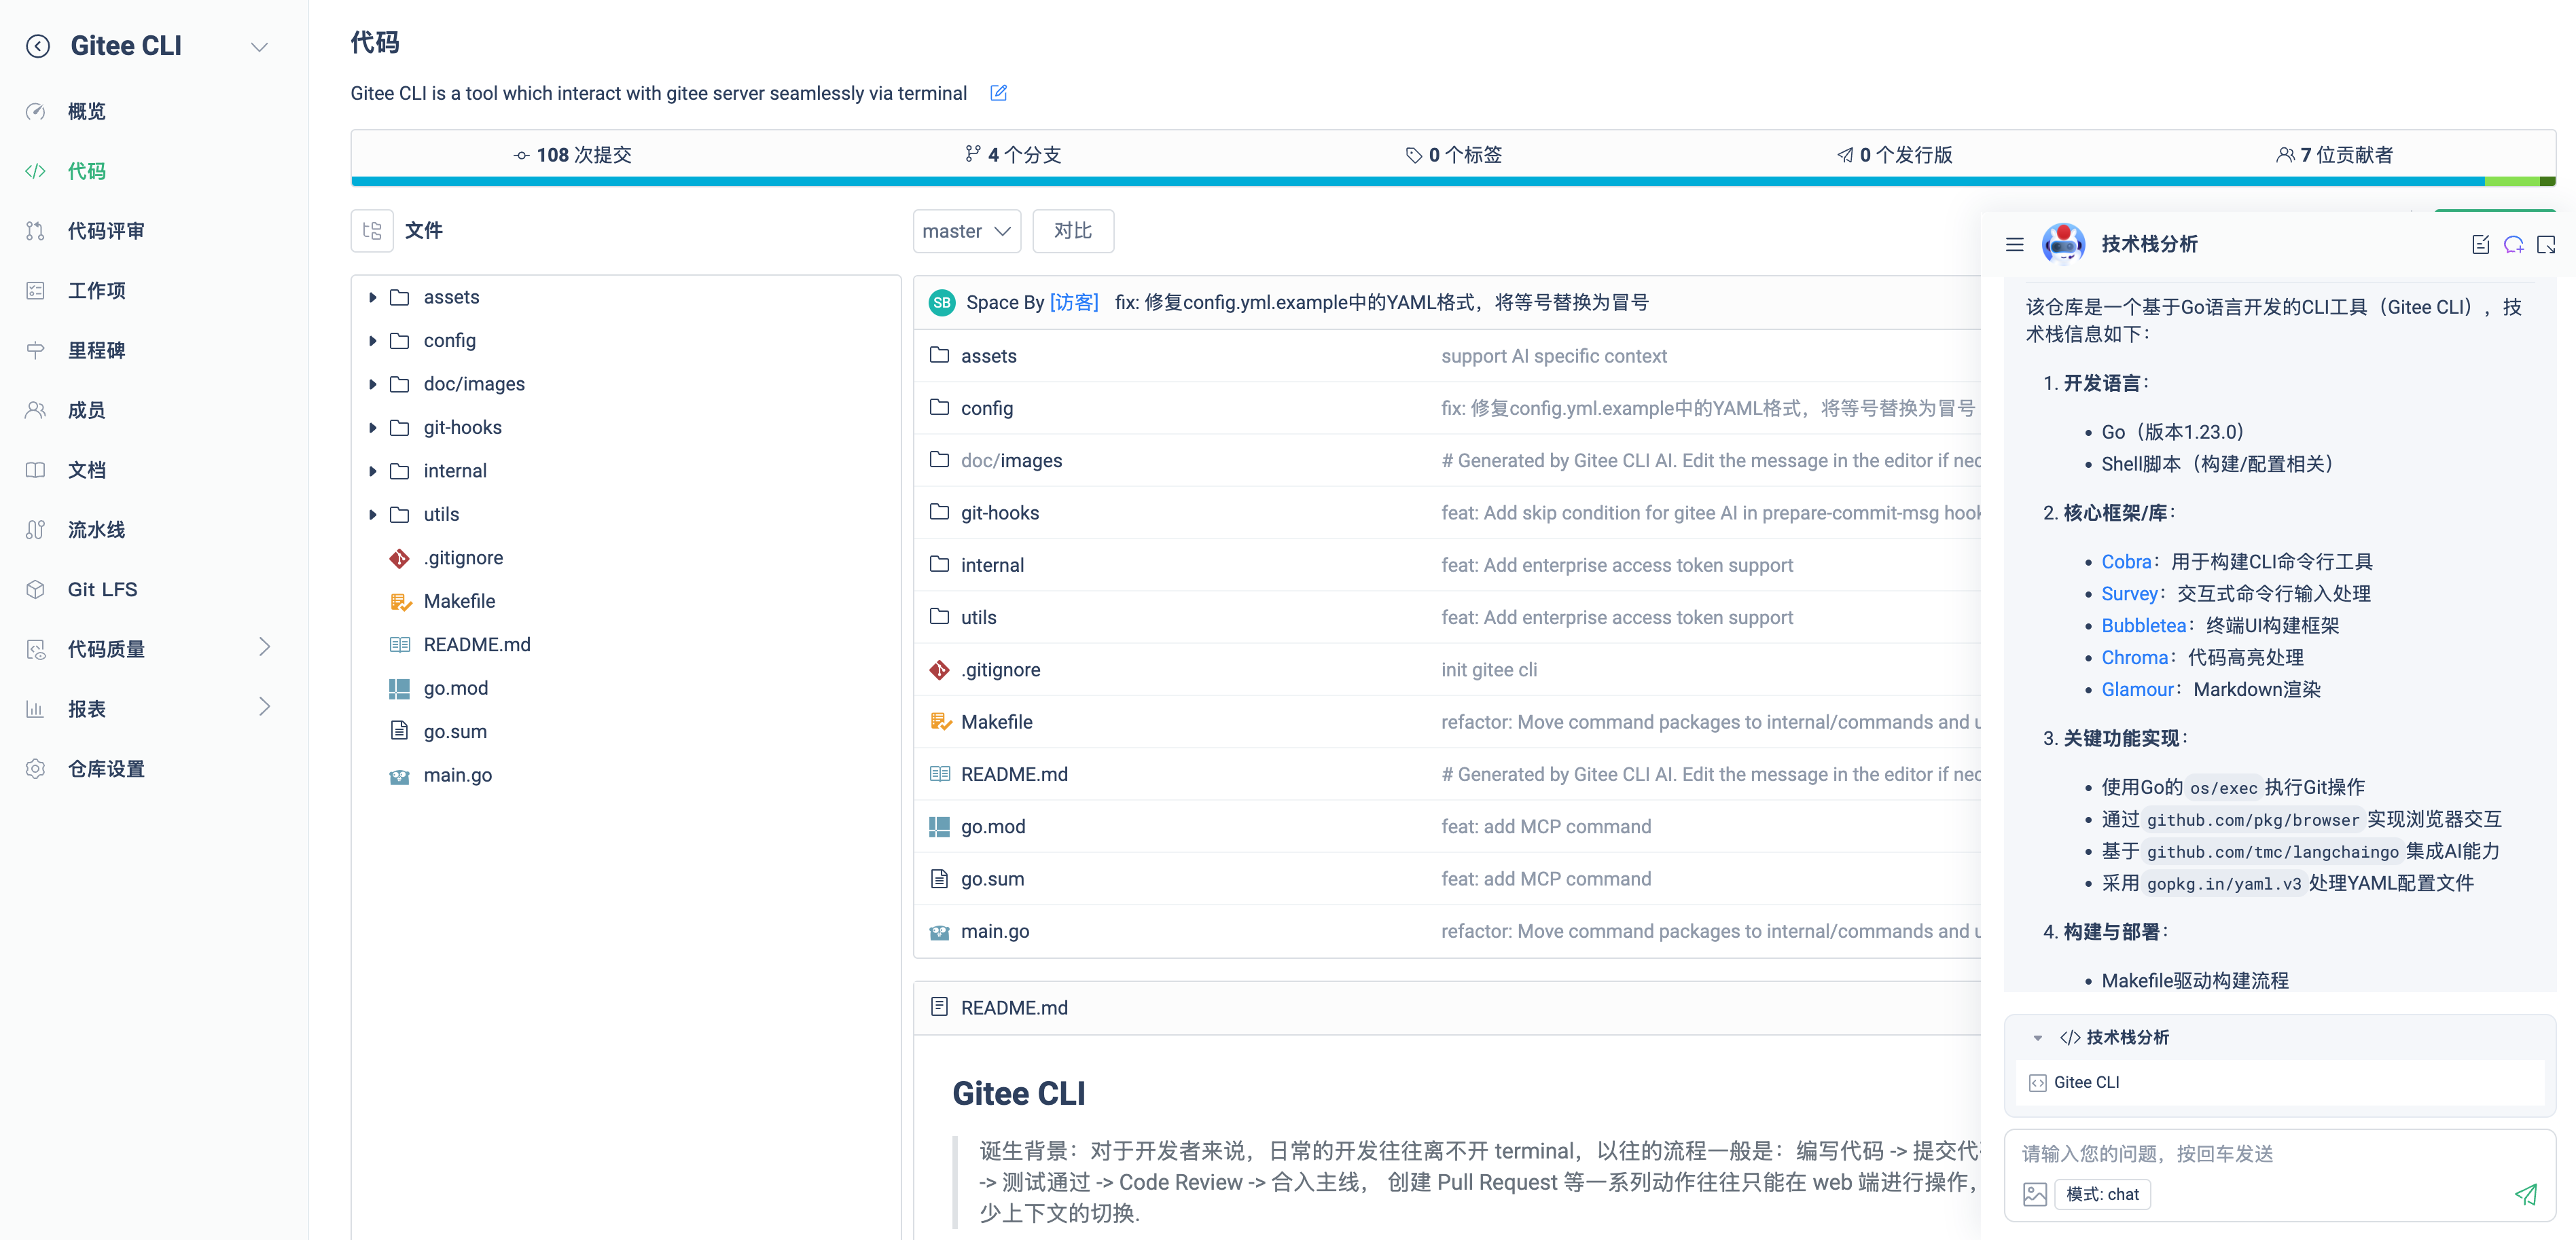Click the README.md panel header icon
The image size is (2576, 1240).
939,1007
